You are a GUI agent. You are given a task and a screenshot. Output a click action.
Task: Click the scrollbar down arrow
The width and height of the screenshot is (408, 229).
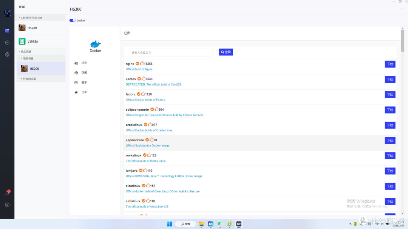403,213
